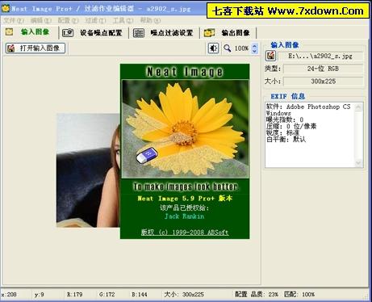Click the open-file icon beside the path field
Viewport: 372px width, 302px height.
(x=270, y=56)
